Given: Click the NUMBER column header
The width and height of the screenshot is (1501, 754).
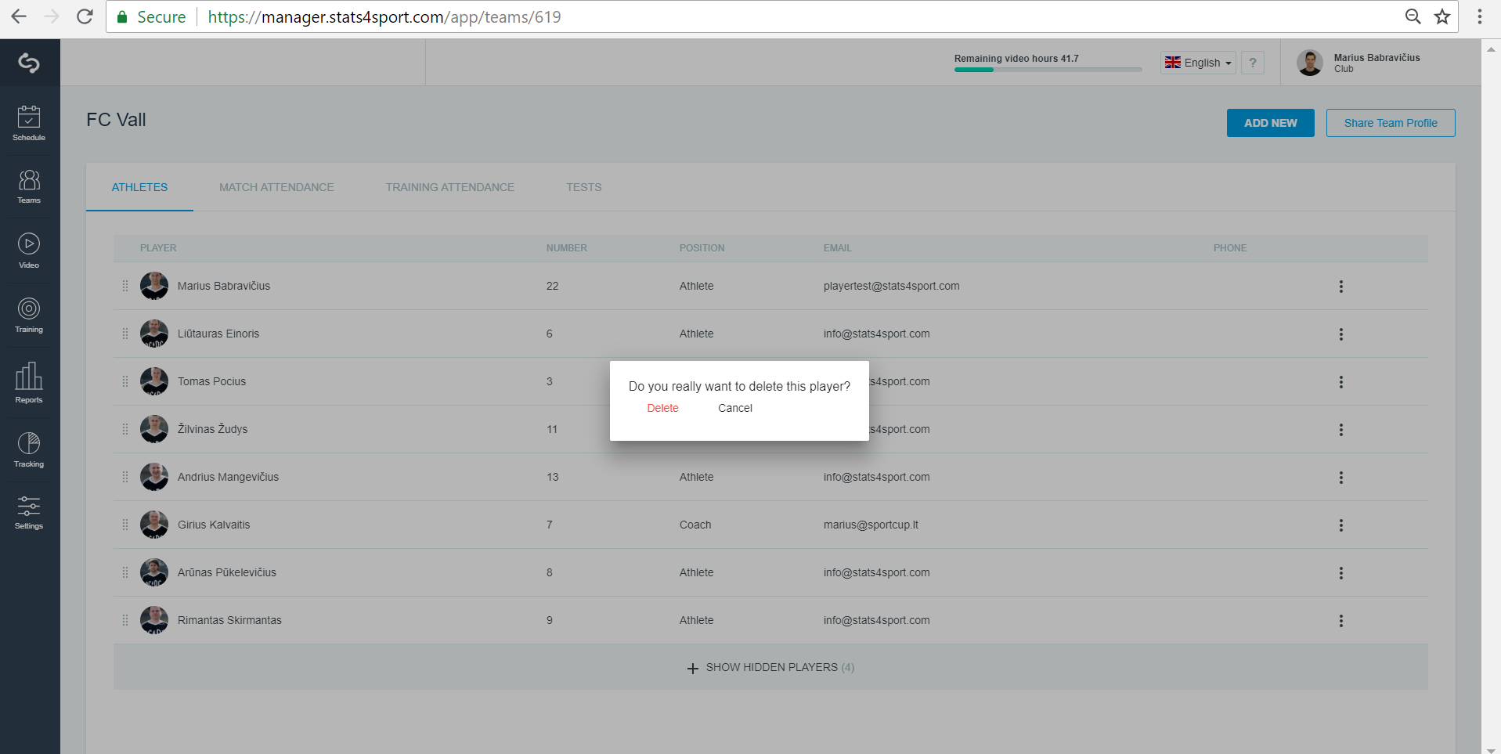Looking at the screenshot, I should (567, 248).
